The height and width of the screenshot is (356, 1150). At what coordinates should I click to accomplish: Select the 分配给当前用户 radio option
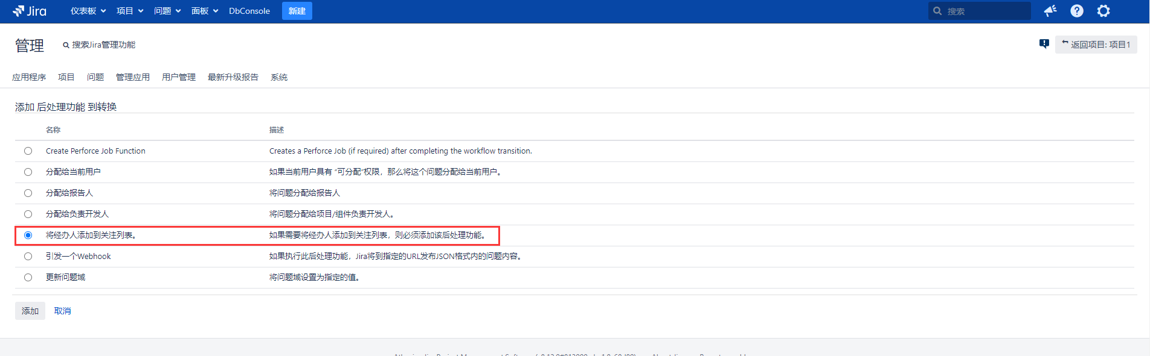pos(28,172)
